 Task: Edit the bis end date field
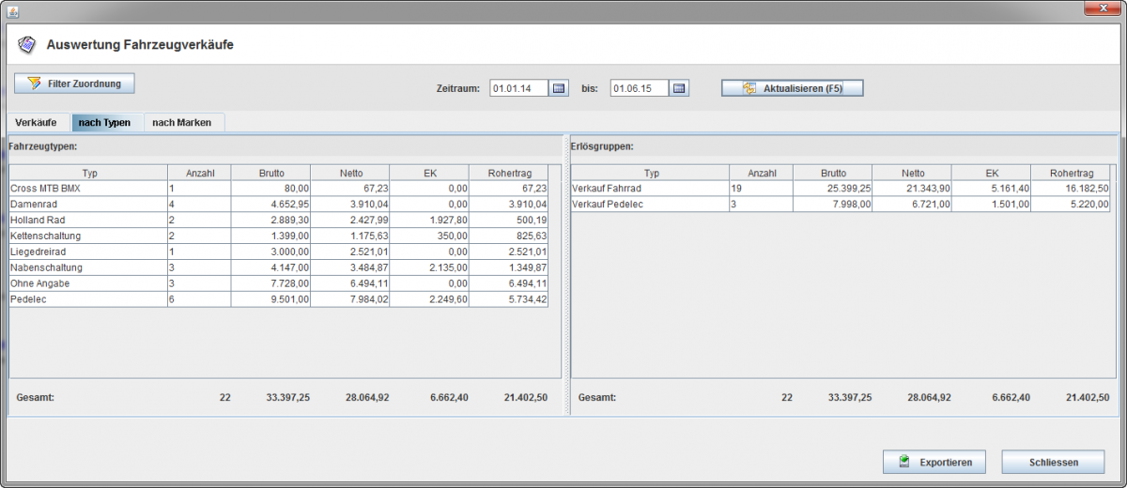639,88
